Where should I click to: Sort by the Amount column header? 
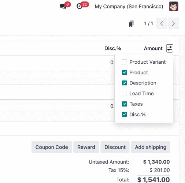coord(153,48)
